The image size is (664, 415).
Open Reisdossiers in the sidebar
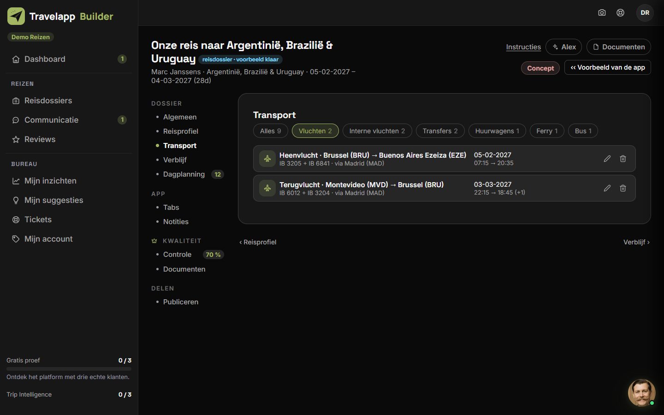coord(69,101)
